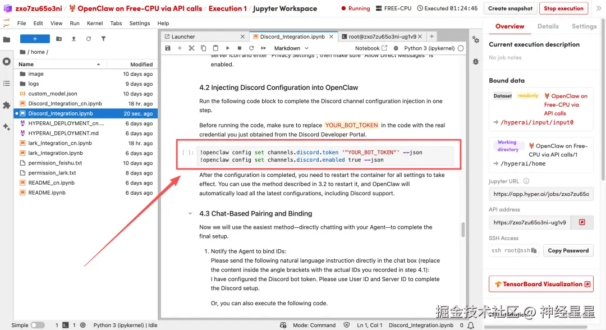Restart kernel and run all cells
This screenshot has height=330, width=606.
264,48
